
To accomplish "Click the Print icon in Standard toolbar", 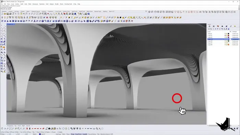I will click(x=10, y=14).
